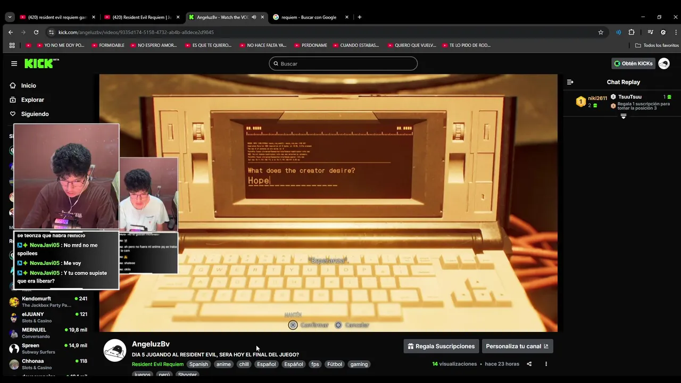The height and width of the screenshot is (383, 681).
Task: Select the chill tag
Action: (x=244, y=364)
